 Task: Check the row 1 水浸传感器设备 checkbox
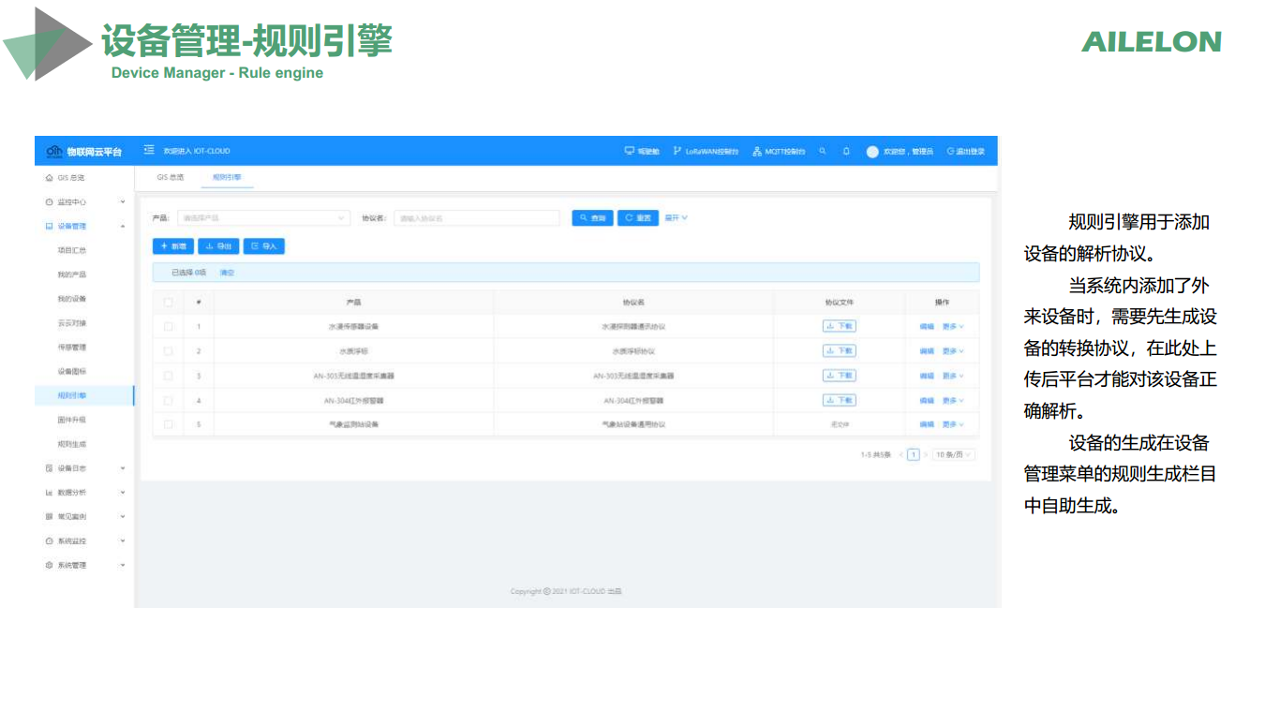point(169,326)
